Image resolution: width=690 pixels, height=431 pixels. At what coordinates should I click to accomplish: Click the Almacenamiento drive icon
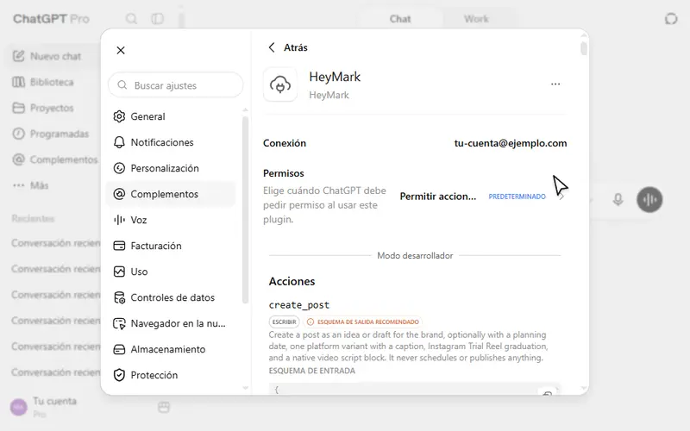click(119, 350)
